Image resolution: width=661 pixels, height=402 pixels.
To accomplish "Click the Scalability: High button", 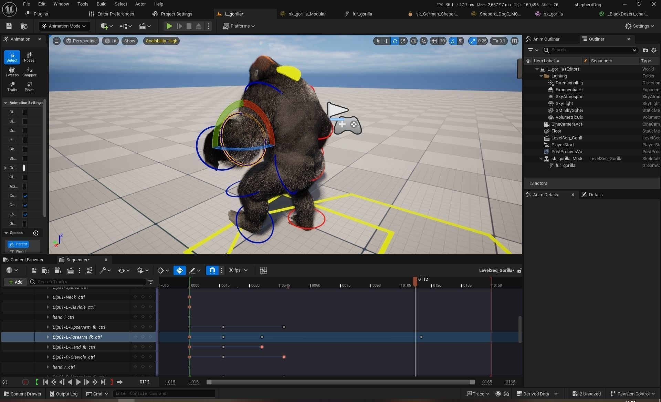I will 161,41.
